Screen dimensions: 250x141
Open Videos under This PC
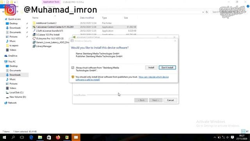[x=13, y=88]
